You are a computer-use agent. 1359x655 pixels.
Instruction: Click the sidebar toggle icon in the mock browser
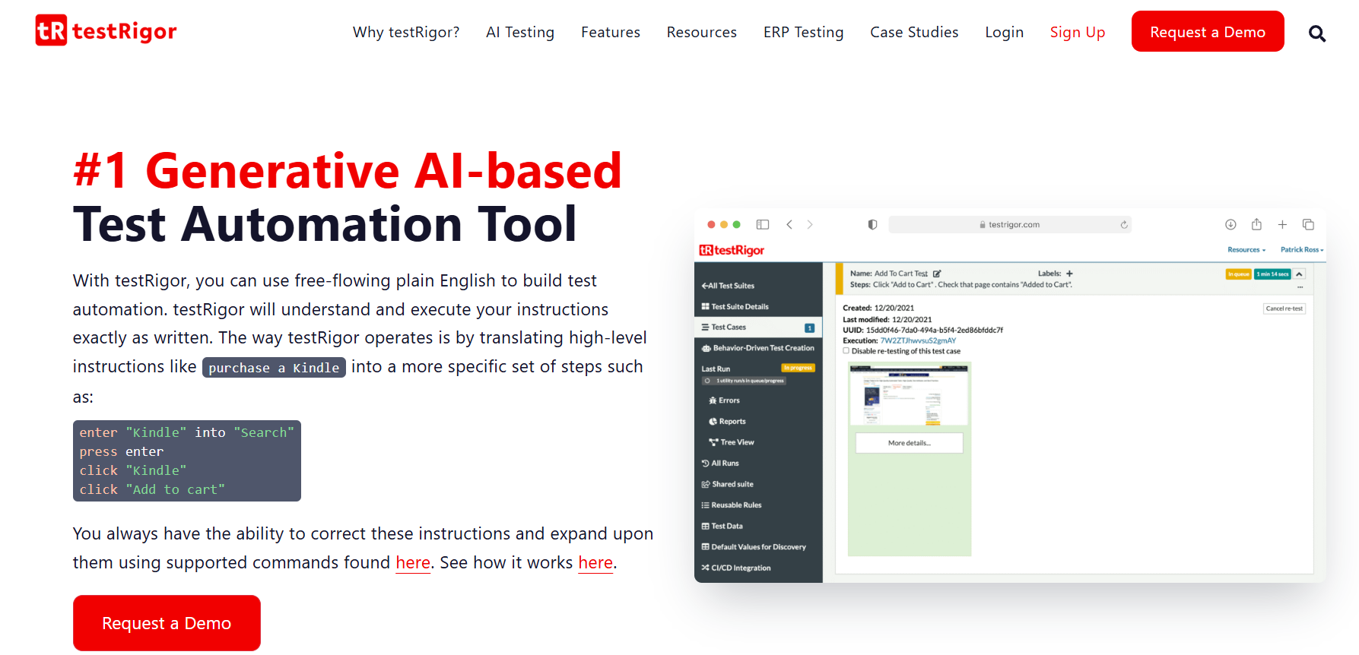tap(763, 224)
